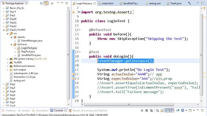The height and width of the screenshot is (116, 207).
Task: Click the highlighted ExtentManager.getInstance() line
Action: pos(125,61)
